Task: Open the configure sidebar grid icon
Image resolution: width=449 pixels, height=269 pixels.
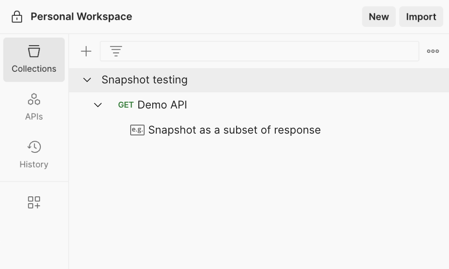Action: (34, 202)
